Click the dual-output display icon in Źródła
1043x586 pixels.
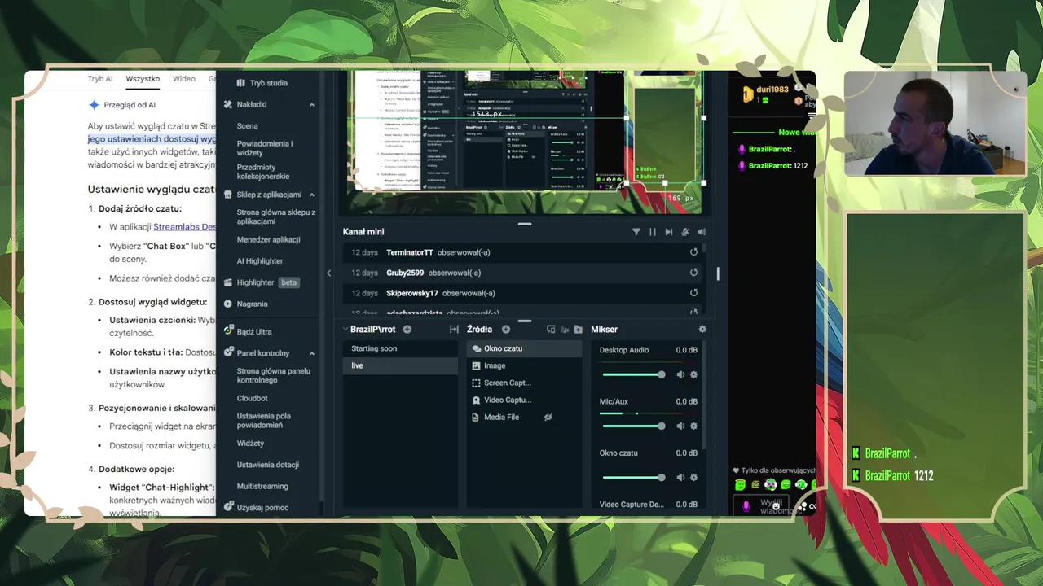point(551,330)
